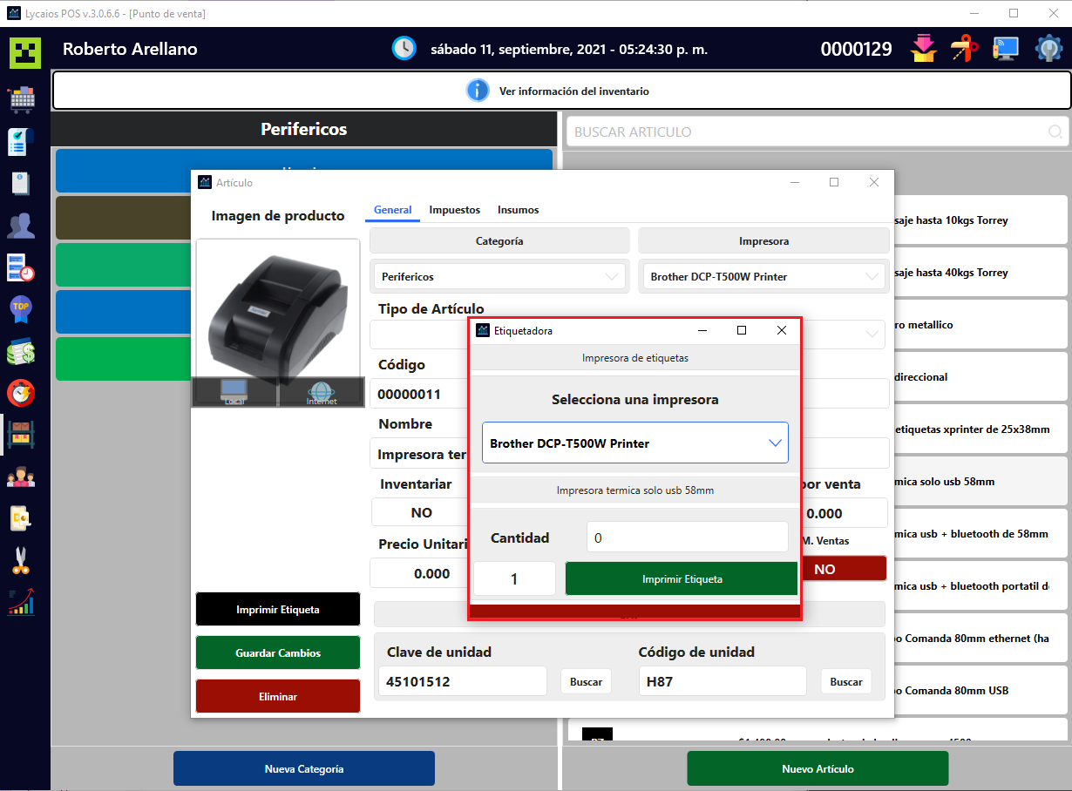Screen dimensions: 1072x791
Task: Click the Cantidad input field
Action: (x=687, y=538)
